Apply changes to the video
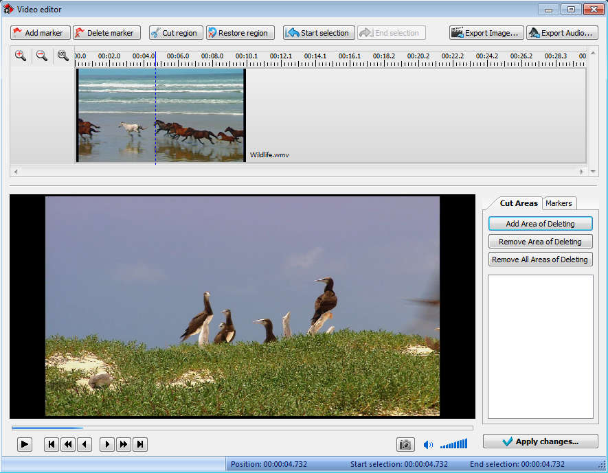 [540, 441]
